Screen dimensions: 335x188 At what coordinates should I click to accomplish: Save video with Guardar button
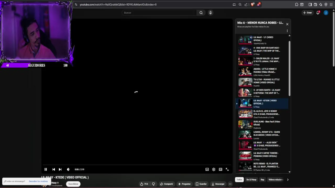[201, 184]
